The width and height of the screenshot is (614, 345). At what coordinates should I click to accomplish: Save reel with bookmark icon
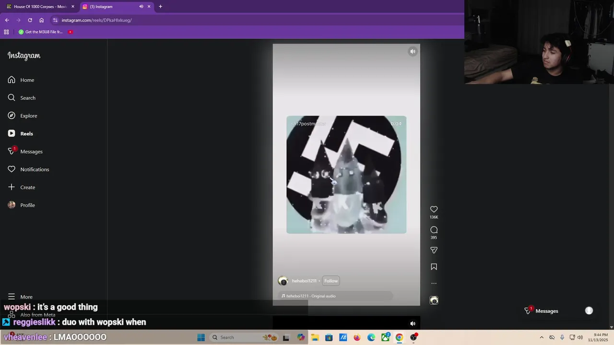434,266
